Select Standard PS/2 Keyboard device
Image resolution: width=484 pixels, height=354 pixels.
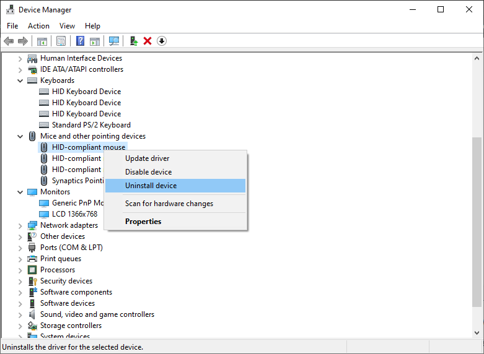[x=91, y=125]
